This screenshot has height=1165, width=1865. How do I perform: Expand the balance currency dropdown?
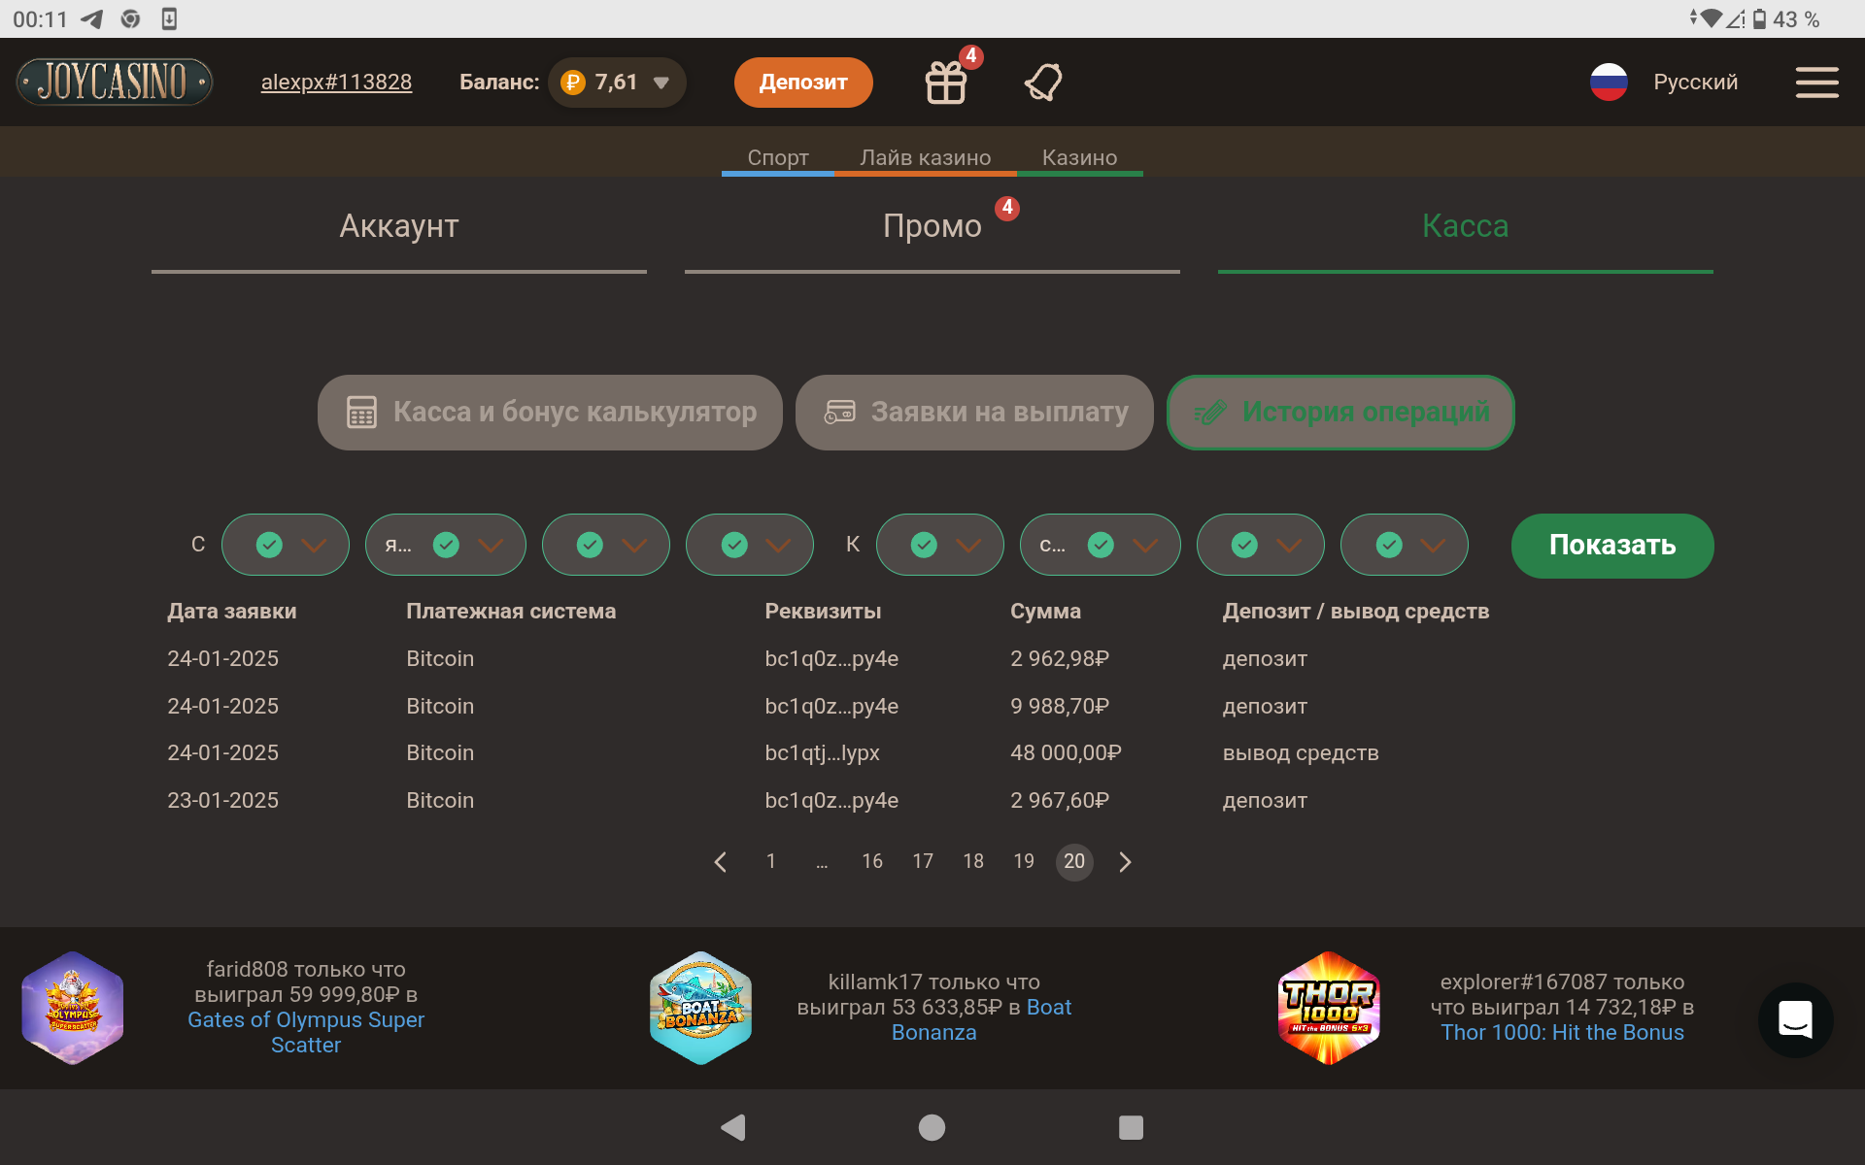coord(661,83)
